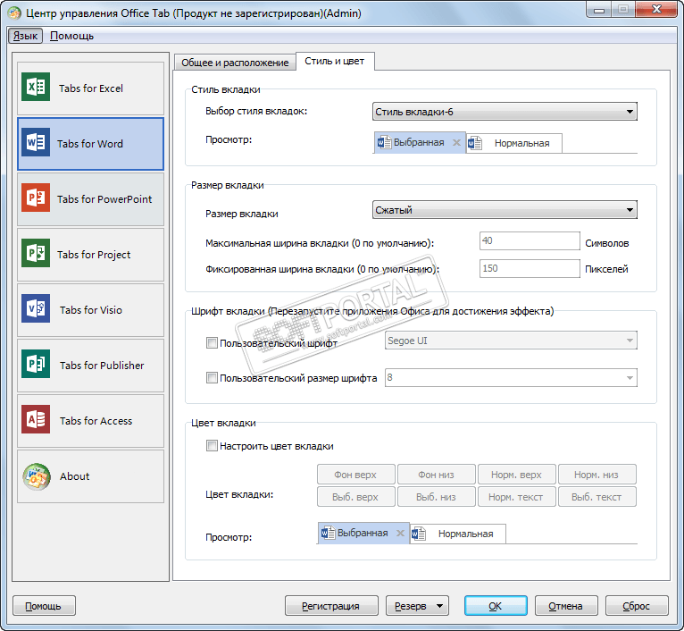Click the Выбранная preview tab in the Цвет вкладки section
The image size is (684, 631).
tap(363, 534)
